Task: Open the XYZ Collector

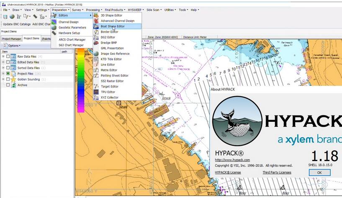Action: pyautogui.click(x=118, y=97)
